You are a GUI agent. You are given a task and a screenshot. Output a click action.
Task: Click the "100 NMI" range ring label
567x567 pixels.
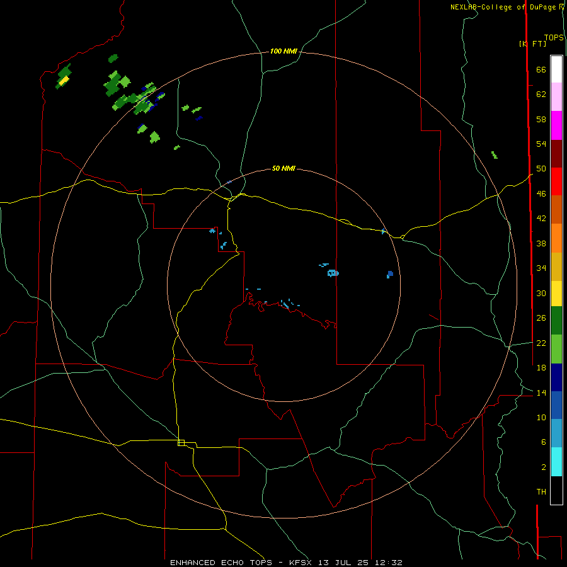point(283,52)
